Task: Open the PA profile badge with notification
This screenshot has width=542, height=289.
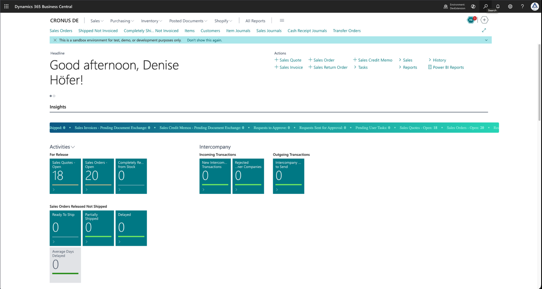Action: click(471, 20)
